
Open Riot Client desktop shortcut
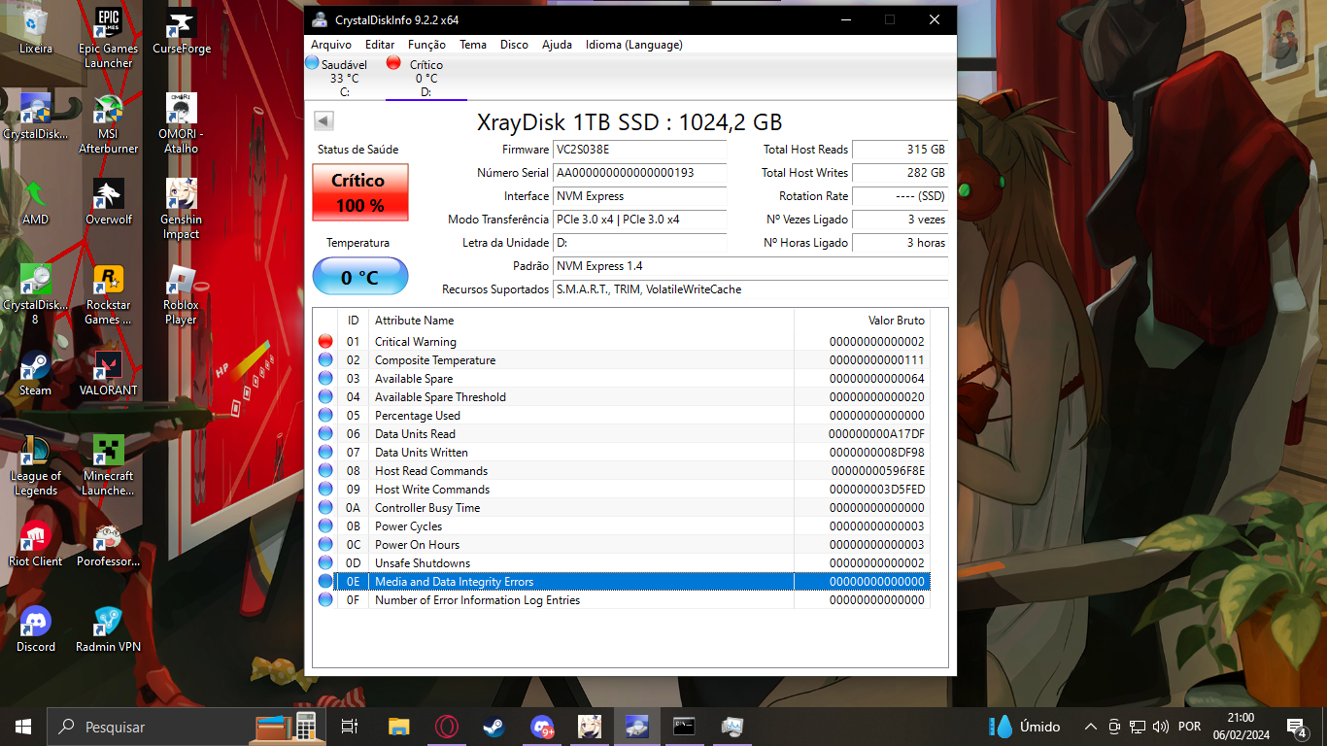point(36,544)
